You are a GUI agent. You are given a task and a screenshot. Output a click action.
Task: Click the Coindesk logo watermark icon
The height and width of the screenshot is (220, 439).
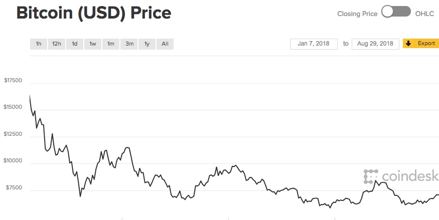click(x=371, y=176)
